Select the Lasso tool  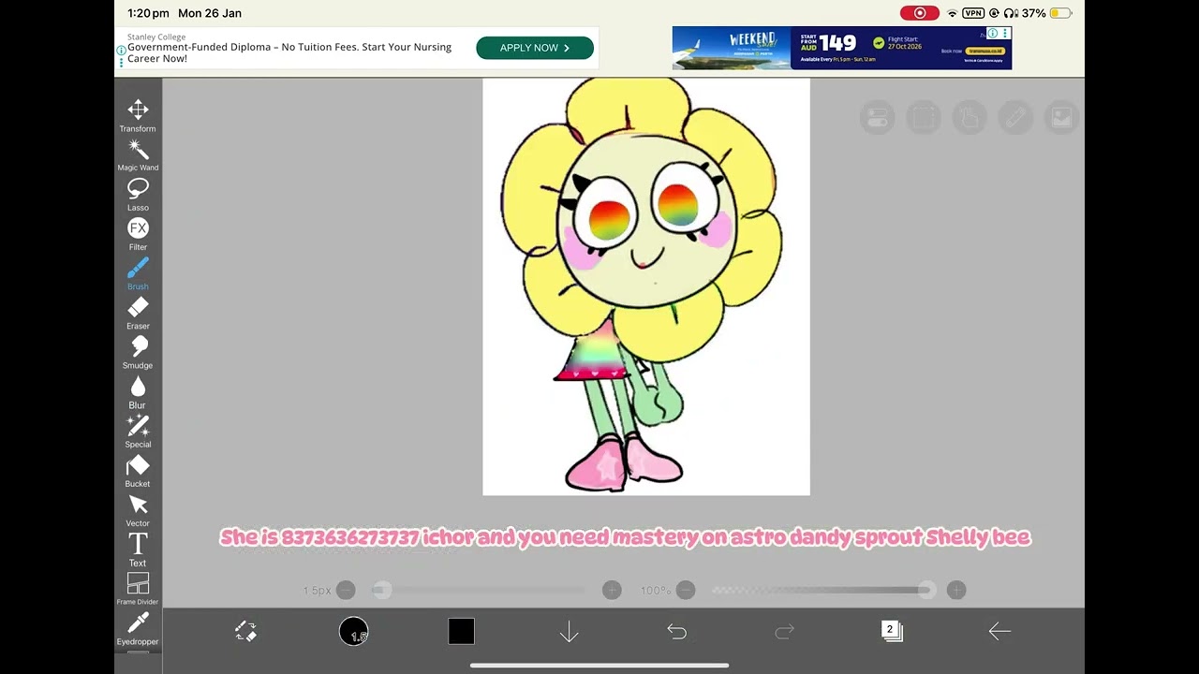tap(138, 195)
